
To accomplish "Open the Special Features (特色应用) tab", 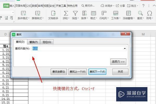I will click(72, 6).
